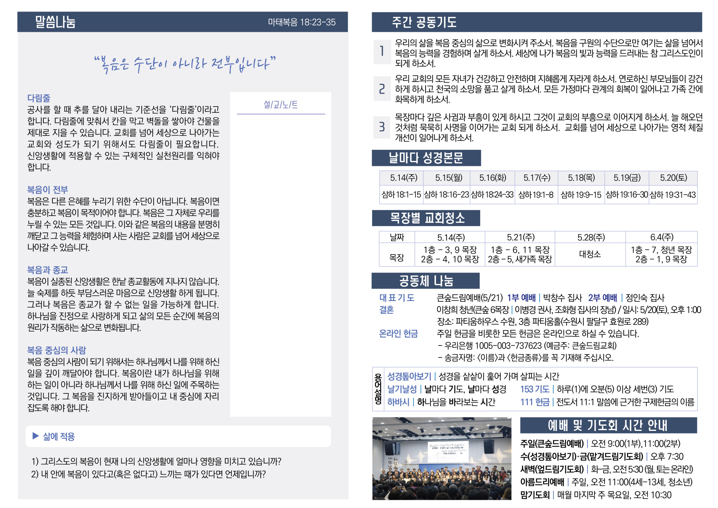Select the 5.14(주) Bible reading column

tap(404, 177)
